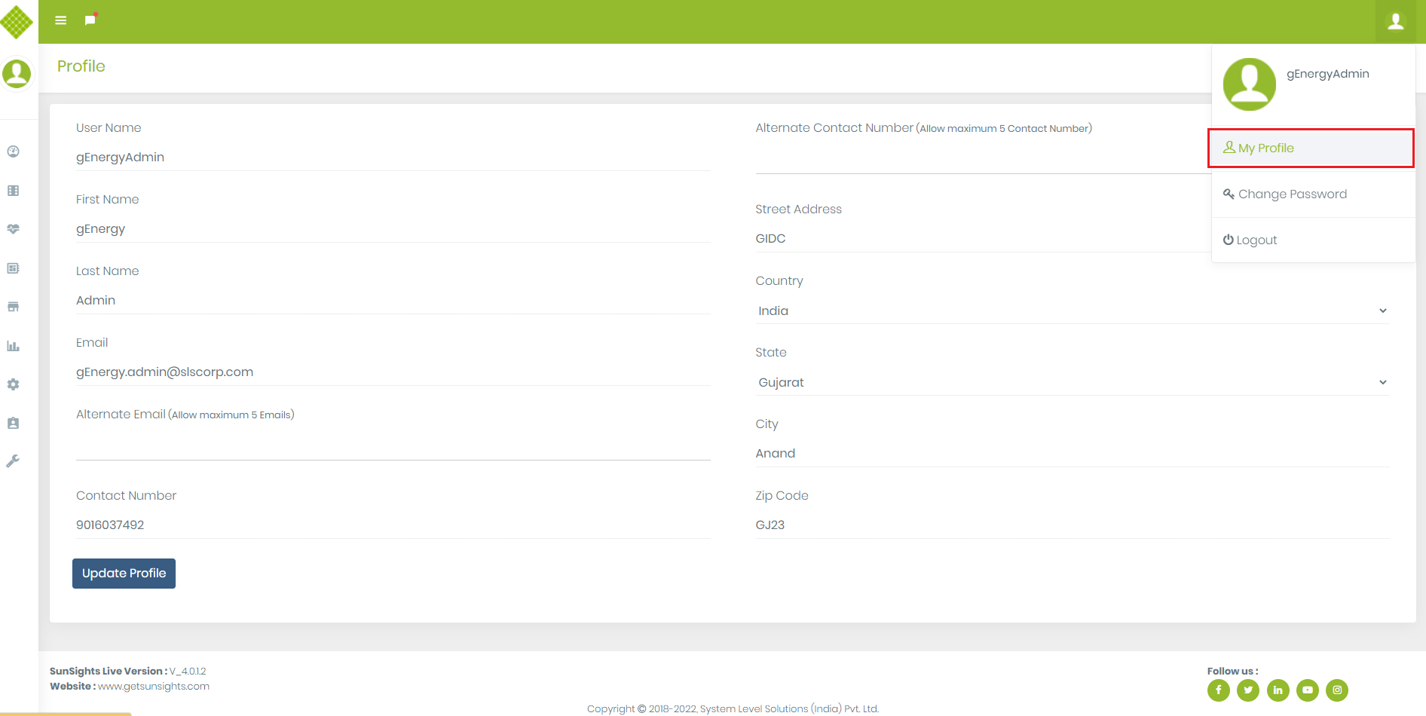Image resolution: width=1426 pixels, height=716 pixels.
Task: Open the heartbeat health sidebar icon
Action: 14,229
